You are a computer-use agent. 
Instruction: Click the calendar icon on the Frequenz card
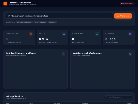tap(130, 34)
